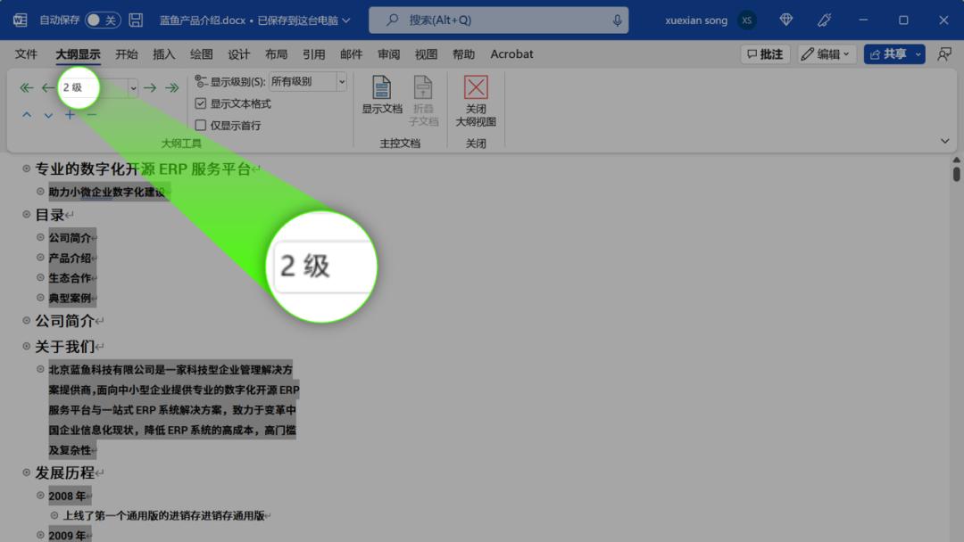Demote heading one level with right arrow
This screenshot has height=542, width=964.
click(149, 87)
